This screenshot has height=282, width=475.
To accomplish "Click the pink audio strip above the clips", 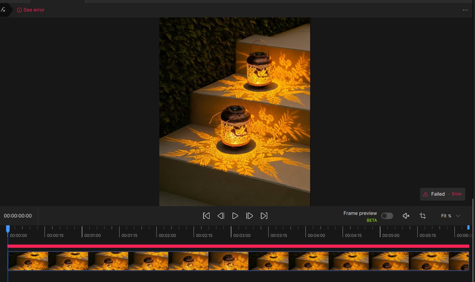I will pos(224,246).
